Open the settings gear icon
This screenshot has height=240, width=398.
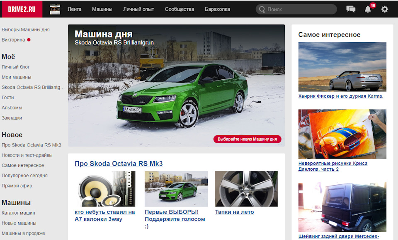click(x=385, y=10)
